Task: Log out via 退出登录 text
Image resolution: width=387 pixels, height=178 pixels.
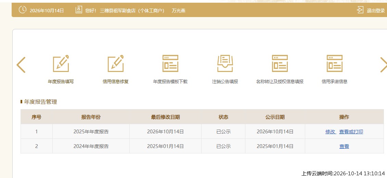Action: click(x=376, y=11)
